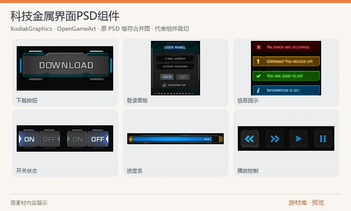Image resolution: width=351 pixels, height=211 pixels.
Task: Click the LOG IN button
Action: point(167,76)
